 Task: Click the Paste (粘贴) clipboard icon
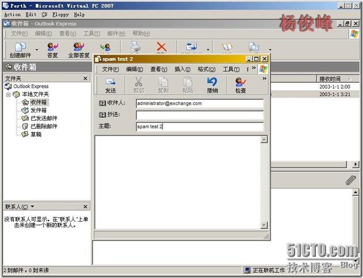click(187, 86)
